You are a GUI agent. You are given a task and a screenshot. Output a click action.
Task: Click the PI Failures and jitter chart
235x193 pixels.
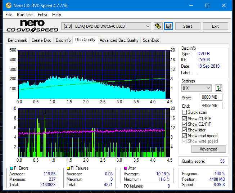(x=94, y=133)
